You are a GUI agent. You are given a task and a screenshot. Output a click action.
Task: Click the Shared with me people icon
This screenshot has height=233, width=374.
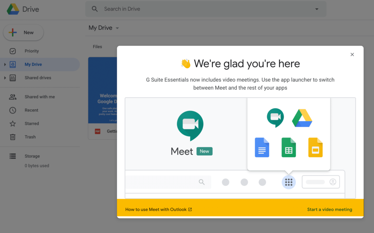coord(13,97)
